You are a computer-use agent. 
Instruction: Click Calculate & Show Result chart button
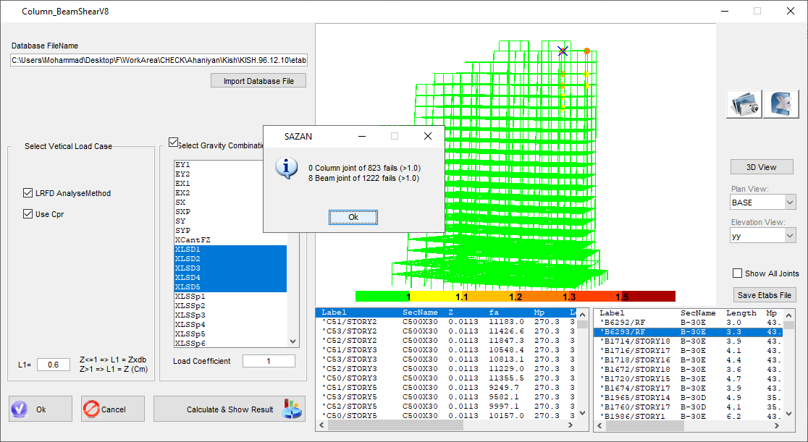tap(229, 409)
